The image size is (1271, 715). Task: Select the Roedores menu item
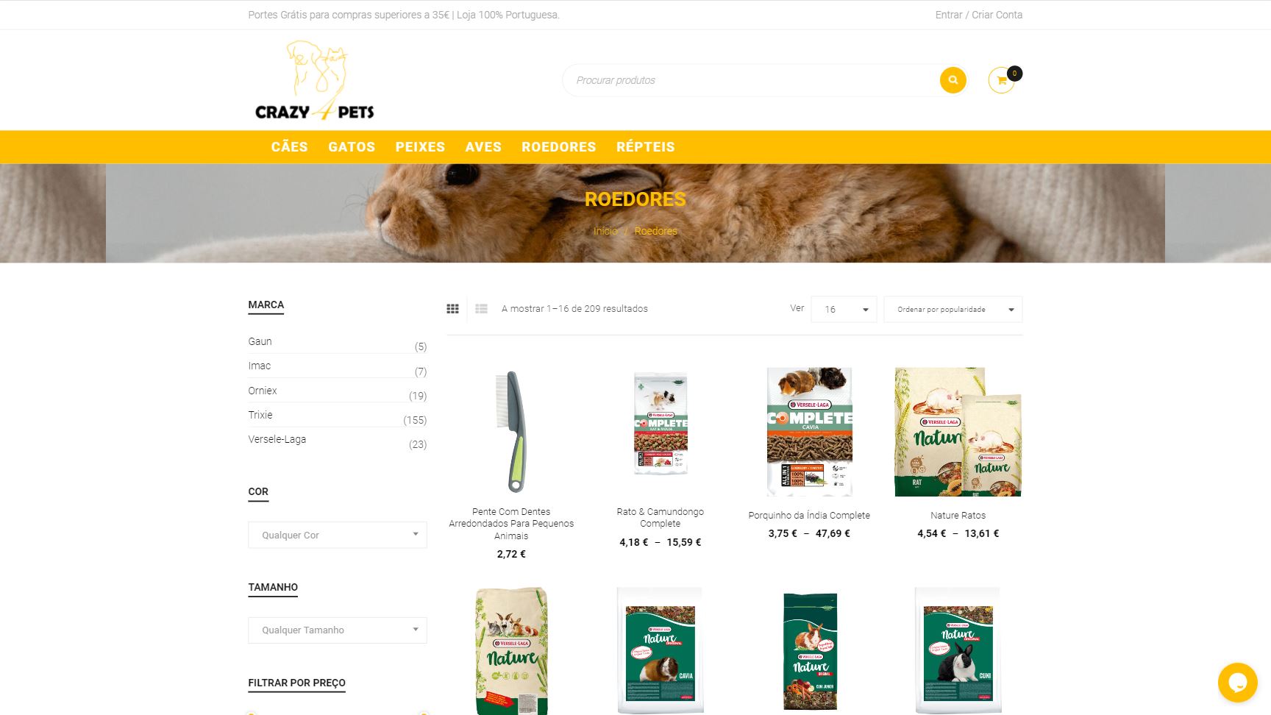tap(559, 147)
